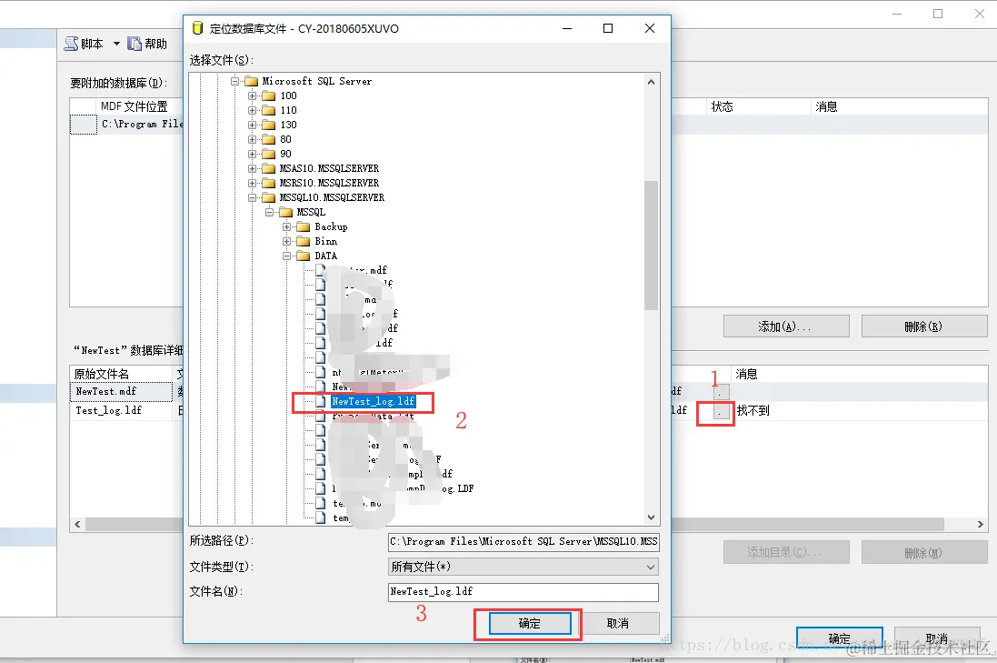Viewport: 997px width, 663px height.
Task: Click OK in the attach databases window
Action: click(839, 638)
